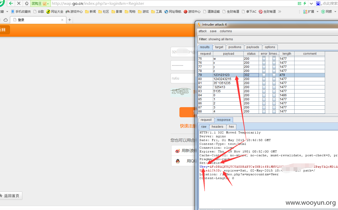
Task: Open the 新闻 bookmarks folder
Action: pos(90,12)
